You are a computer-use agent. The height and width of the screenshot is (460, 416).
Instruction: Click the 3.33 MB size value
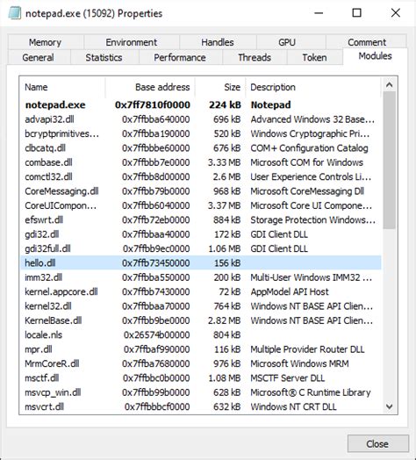pyautogui.click(x=224, y=162)
